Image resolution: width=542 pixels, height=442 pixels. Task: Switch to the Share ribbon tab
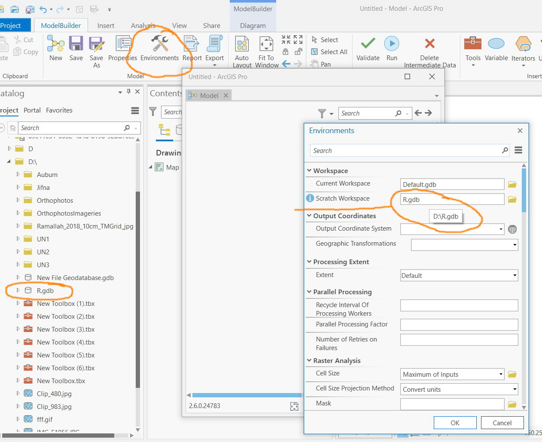[x=212, y=25]
